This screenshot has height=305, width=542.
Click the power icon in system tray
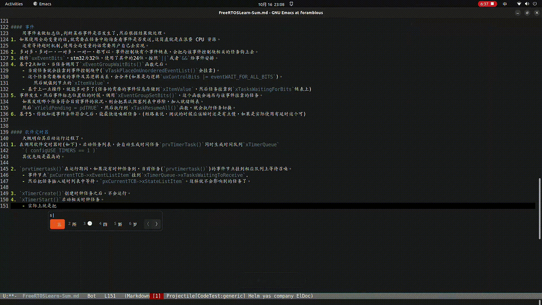click(534, 4)
